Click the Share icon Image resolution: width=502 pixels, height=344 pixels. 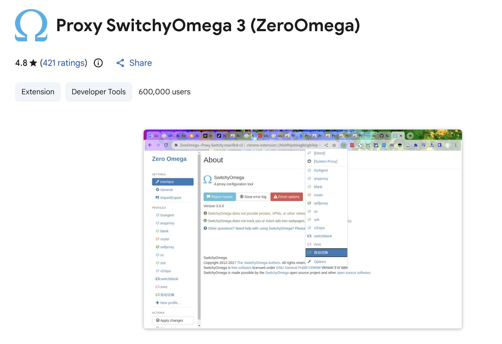[x=120, y=63]
